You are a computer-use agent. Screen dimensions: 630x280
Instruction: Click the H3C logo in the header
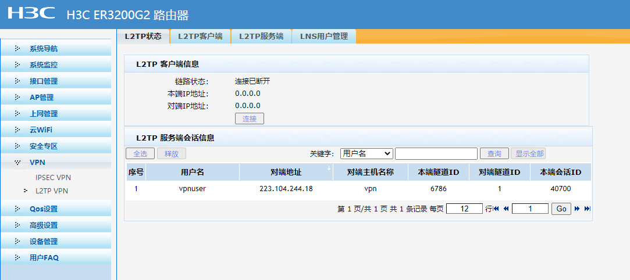tap(31, 13)
